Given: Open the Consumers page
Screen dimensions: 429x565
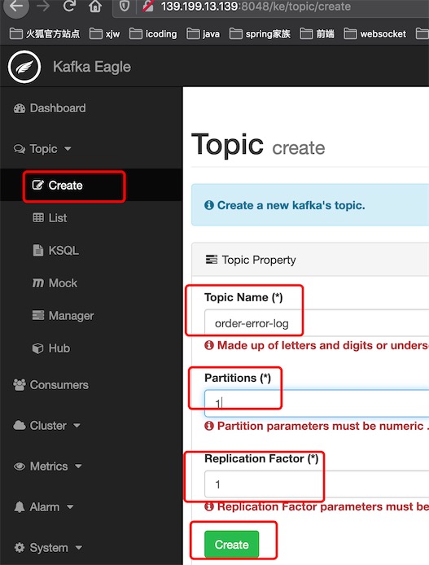Looking at the screenshot, I should pyautogui.click(x=50, y=385).
